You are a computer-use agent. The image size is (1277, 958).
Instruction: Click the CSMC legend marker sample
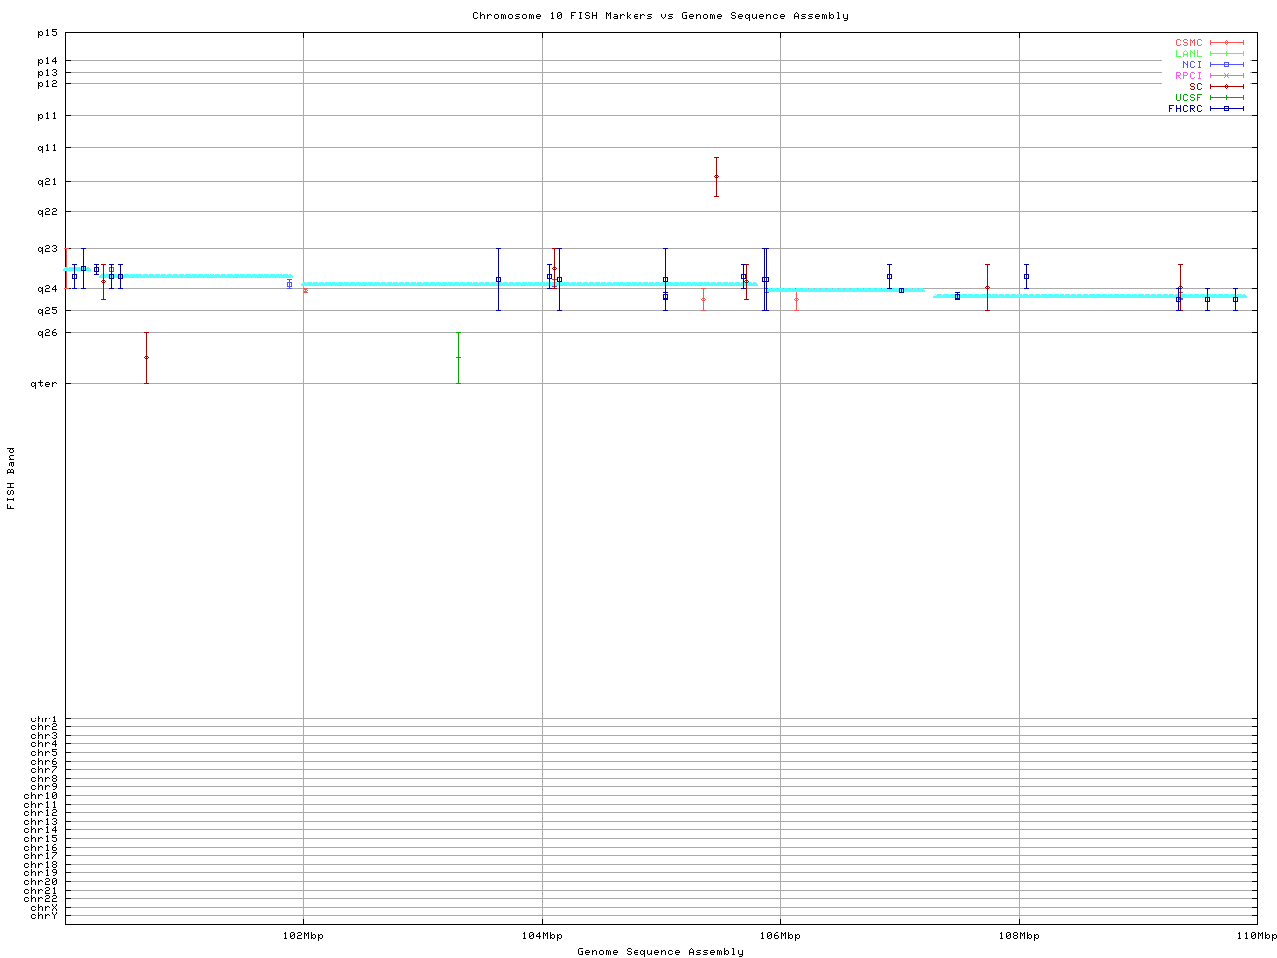1226,43
